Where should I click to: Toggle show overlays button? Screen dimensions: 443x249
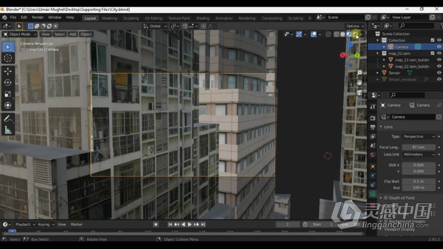tap(313, 34)
